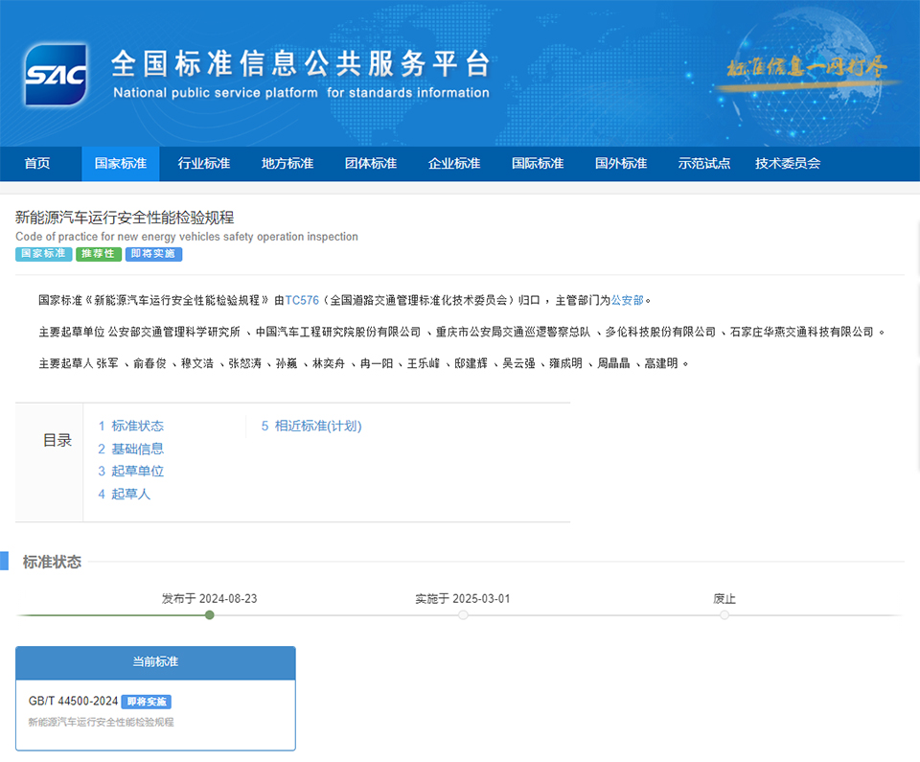Image resolution: width=920 pixels, height=762 pixels.
Task: Switch to 团体标准 section
Action: 371,164
